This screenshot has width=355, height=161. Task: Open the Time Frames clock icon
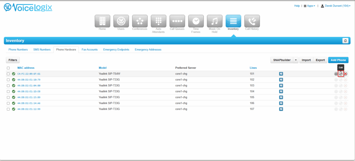point(196,21)
